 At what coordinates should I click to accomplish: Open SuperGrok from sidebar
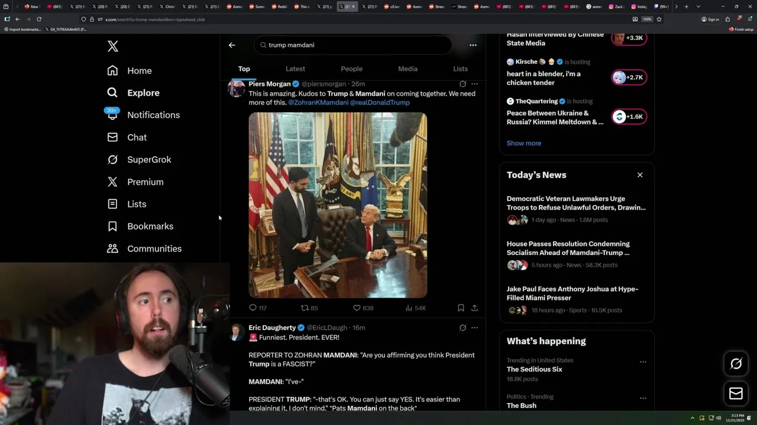tap(139, 159)
